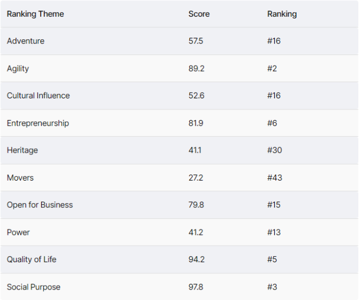Image resolution: width=360 pixels, height=300 pixels.
Task: Select the #30 Heritage ranking cell
Action: click(x=275, y=151)
